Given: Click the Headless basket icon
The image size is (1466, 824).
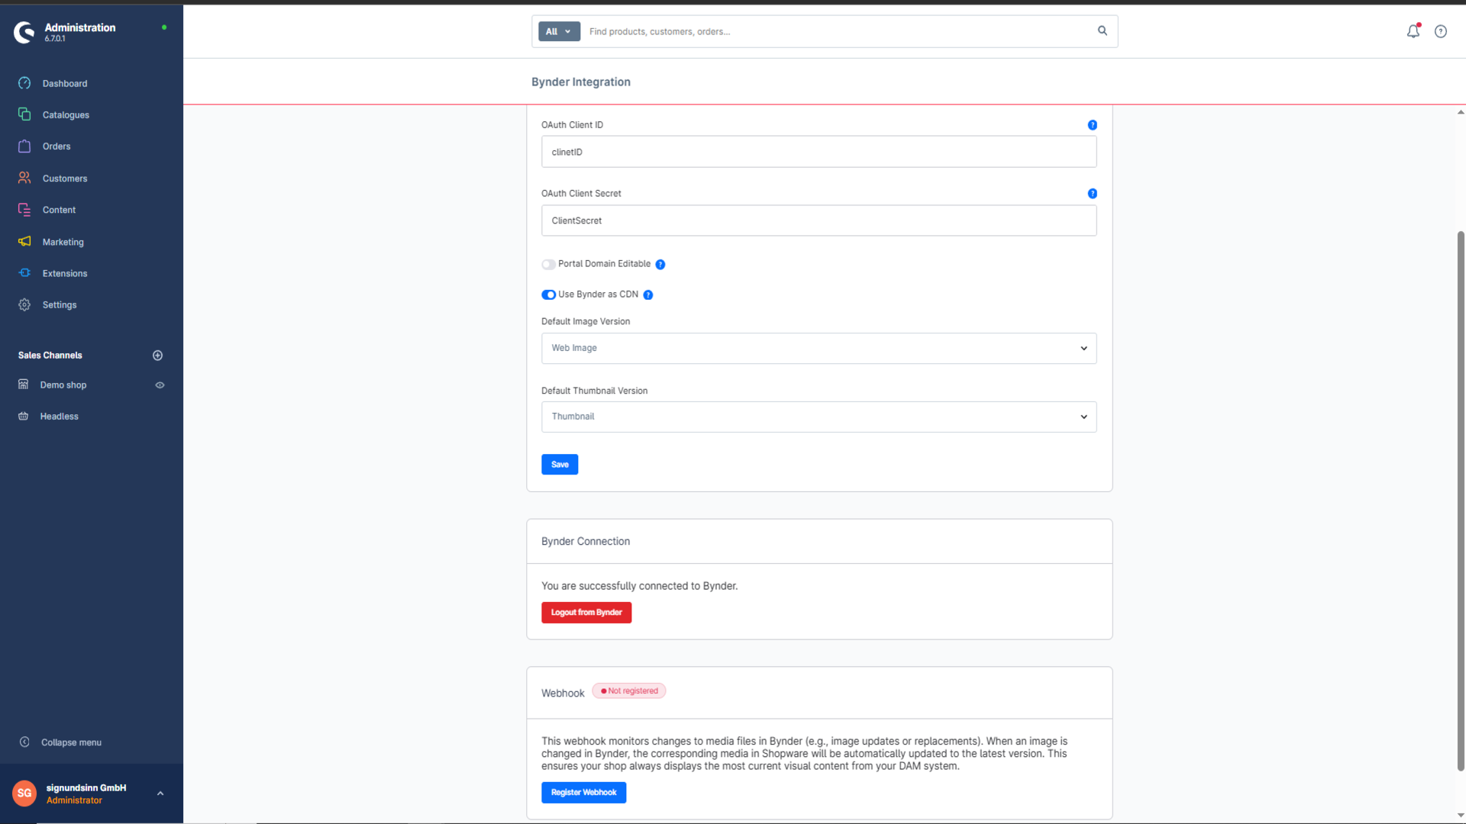Looking at the screenshot, I should (x=24, y=416).
